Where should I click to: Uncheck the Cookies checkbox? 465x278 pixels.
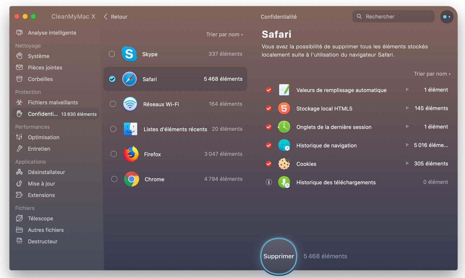click(x=269, y=164)
